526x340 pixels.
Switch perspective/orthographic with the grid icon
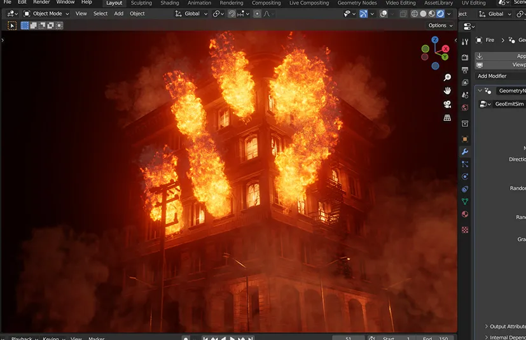point(447,118)
